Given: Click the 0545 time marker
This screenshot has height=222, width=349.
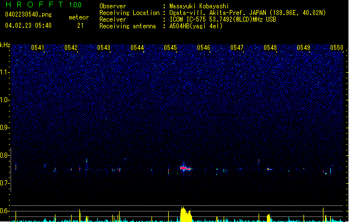Looking at the screenshot, I should point(170,48).
